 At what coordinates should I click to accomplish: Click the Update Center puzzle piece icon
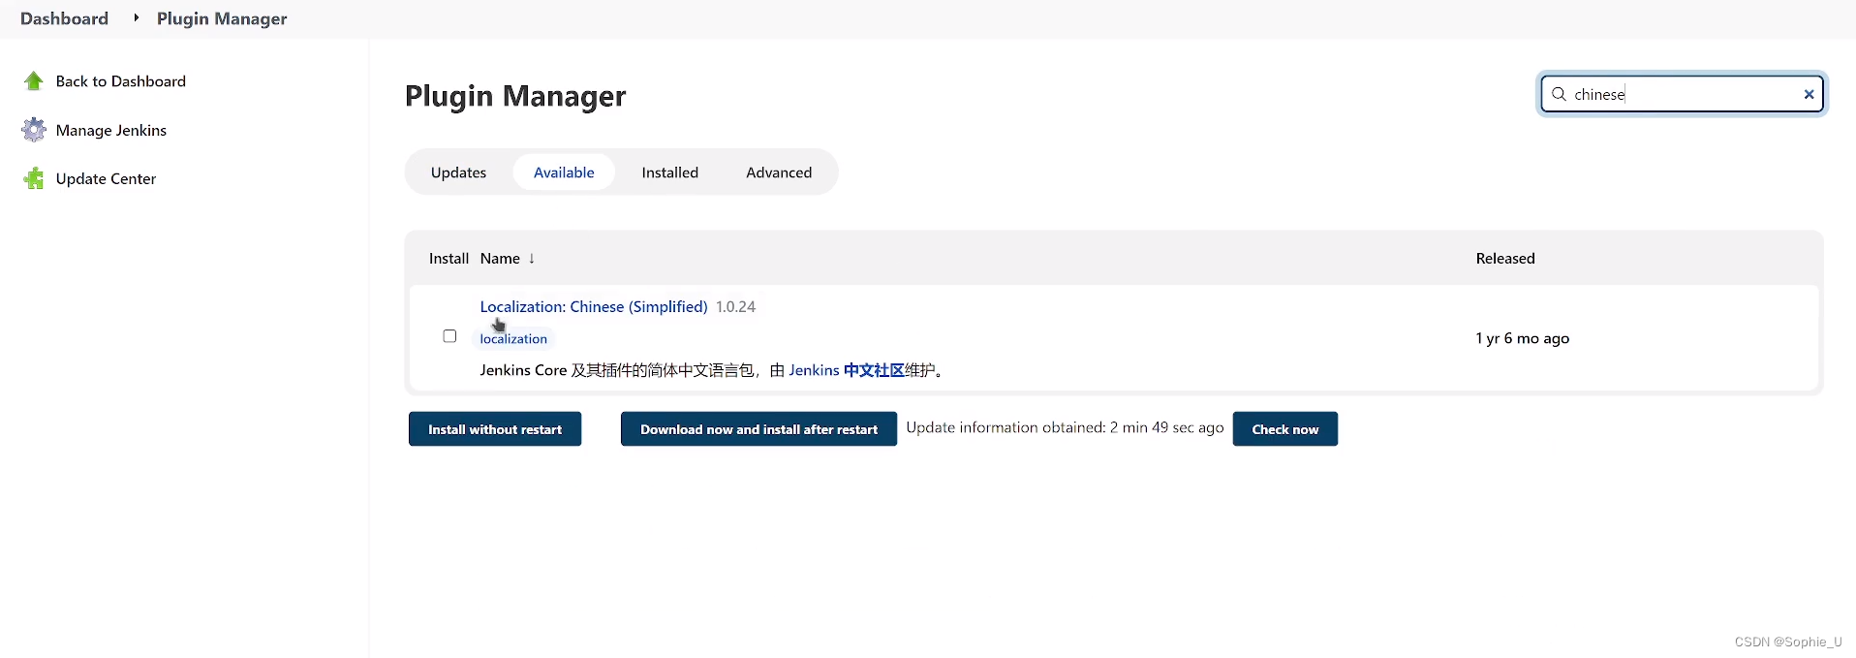click(34, 178)
